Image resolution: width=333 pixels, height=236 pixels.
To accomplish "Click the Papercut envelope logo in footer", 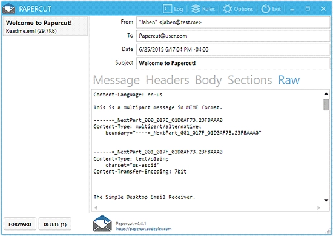I will [102, 223].
